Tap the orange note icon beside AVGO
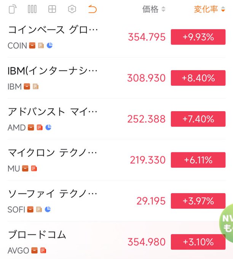 (43, 250)
